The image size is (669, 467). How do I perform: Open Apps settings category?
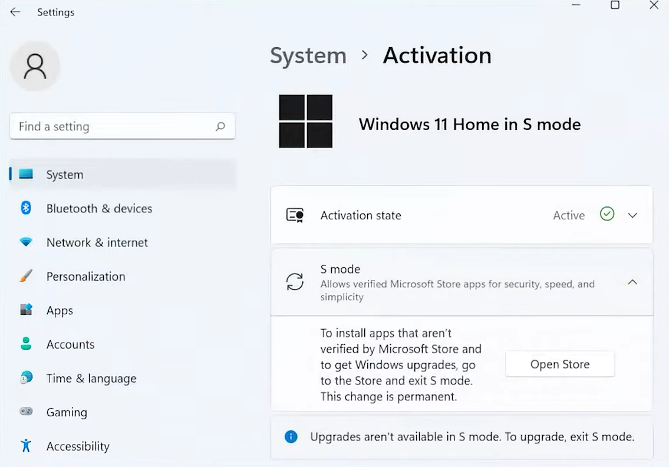click(123, 310)
